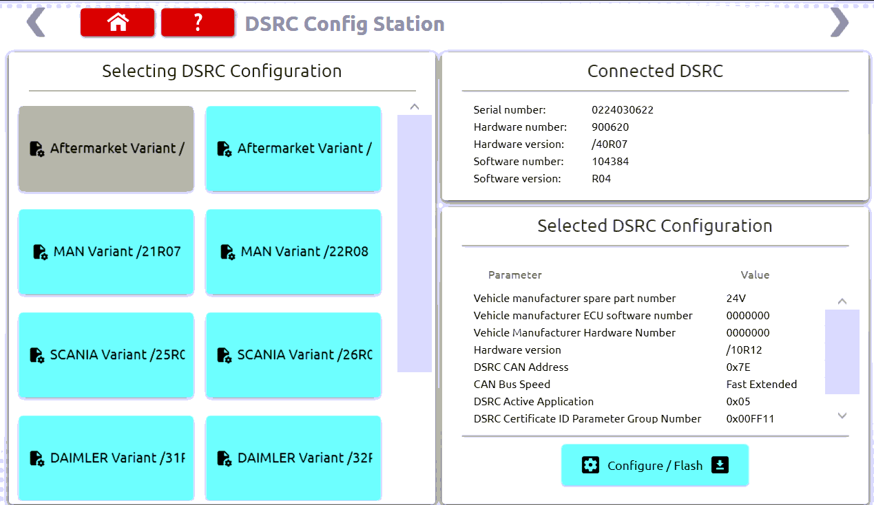The width and height of the screenshot is (874, 505).
Task: Click the software version value R04
Action: tap(601, 179)
